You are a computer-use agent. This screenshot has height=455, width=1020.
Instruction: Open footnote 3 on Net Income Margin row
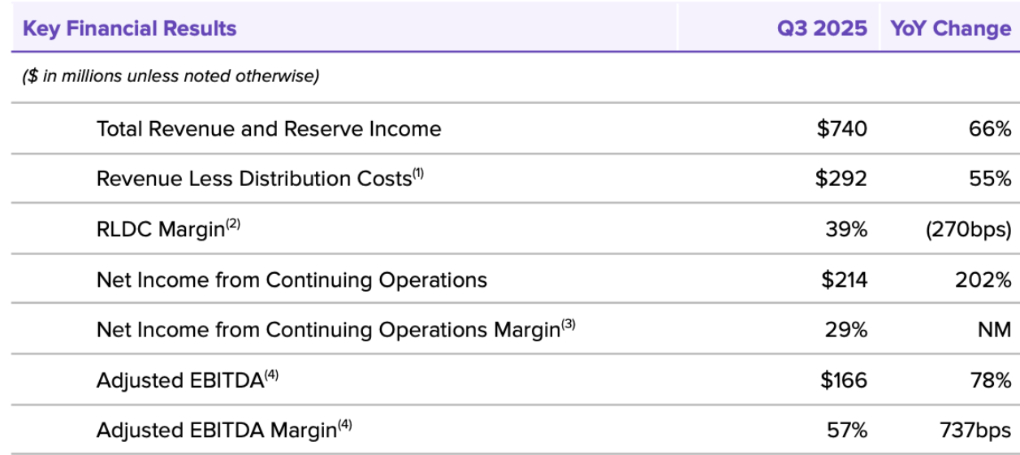(568, 325)
